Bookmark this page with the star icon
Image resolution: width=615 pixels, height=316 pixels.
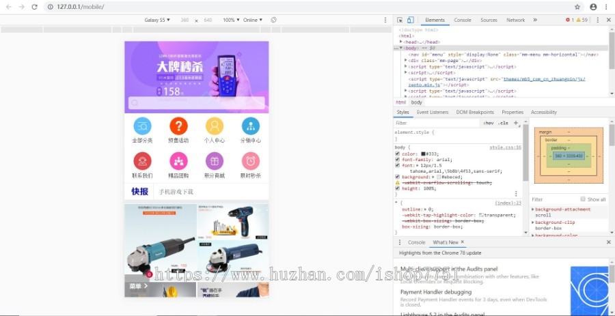click(x=577, y=7)
